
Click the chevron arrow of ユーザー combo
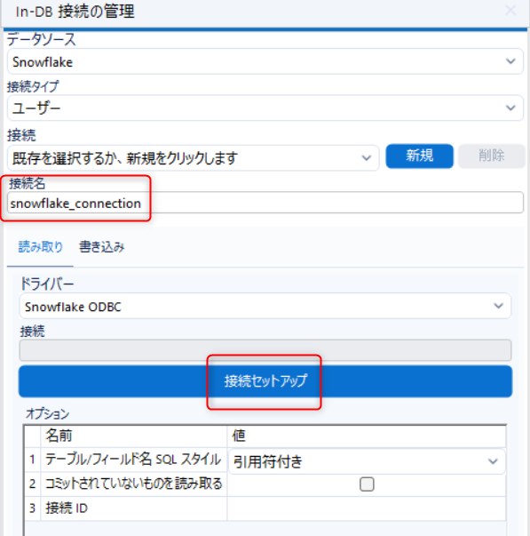click(510, 108)
